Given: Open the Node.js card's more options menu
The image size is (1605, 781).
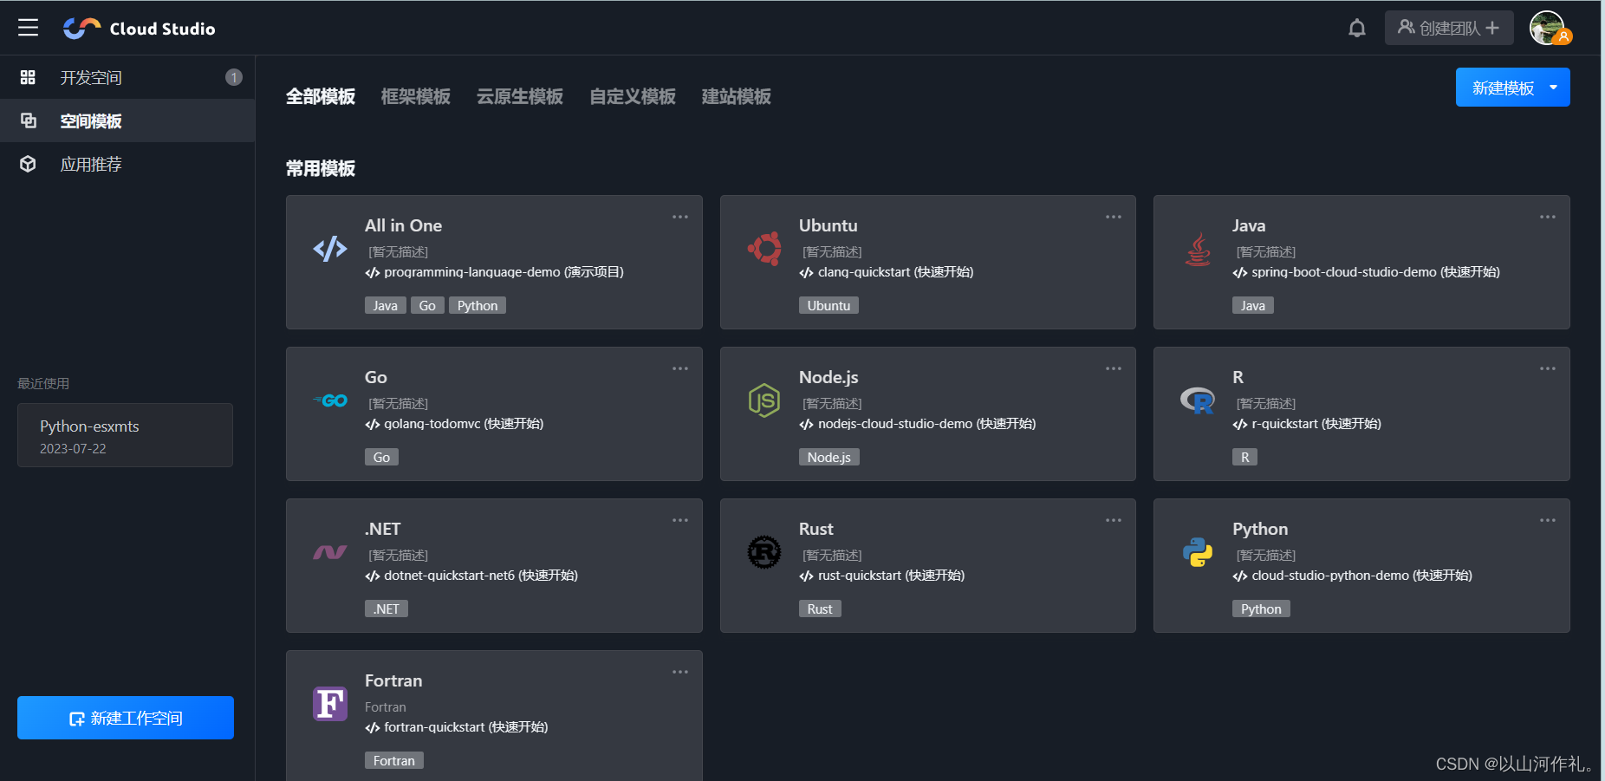Looking at the screenshot, I should click(1114, 368).
